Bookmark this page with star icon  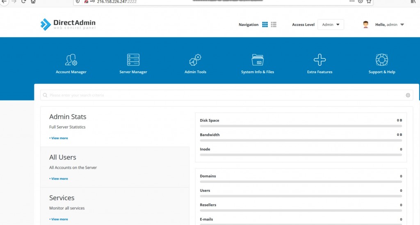pos(369,2)
